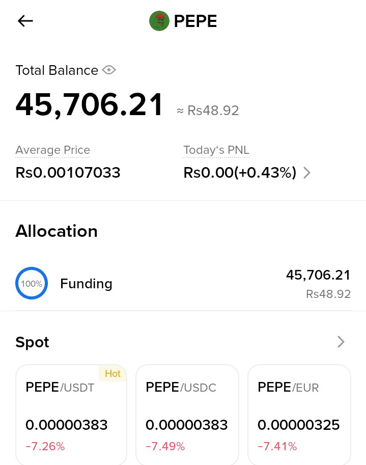Screen dimensions: 366x465
Task: Expand the Spot section arrow
Action: (341, 342)
